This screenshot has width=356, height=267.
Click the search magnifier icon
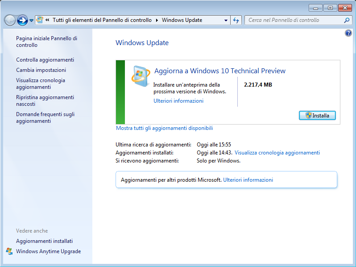point(347,20)
